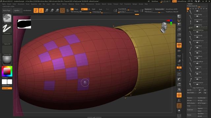Toggle the Solo mode icon
The width and height of the screenshot is (211, 118).
(x=179, y=111)
